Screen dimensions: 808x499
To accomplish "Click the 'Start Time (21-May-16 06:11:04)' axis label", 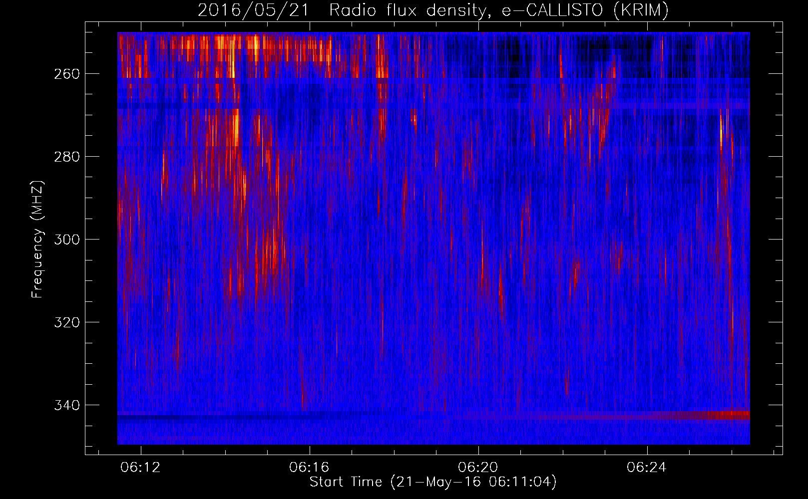I will tap(433, 482).
